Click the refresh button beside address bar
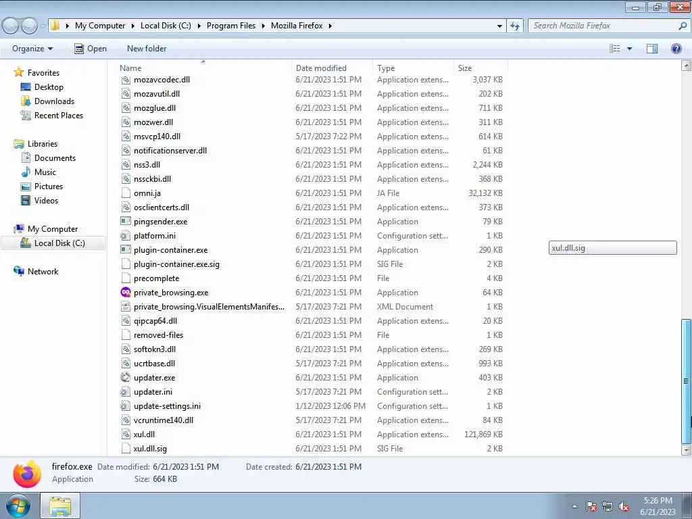Image resolution: width=692 pixels, height=519 pixels. [x=514, y=26]
